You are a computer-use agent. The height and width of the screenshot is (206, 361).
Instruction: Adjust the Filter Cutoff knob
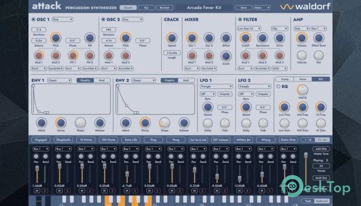pos(245,38)
